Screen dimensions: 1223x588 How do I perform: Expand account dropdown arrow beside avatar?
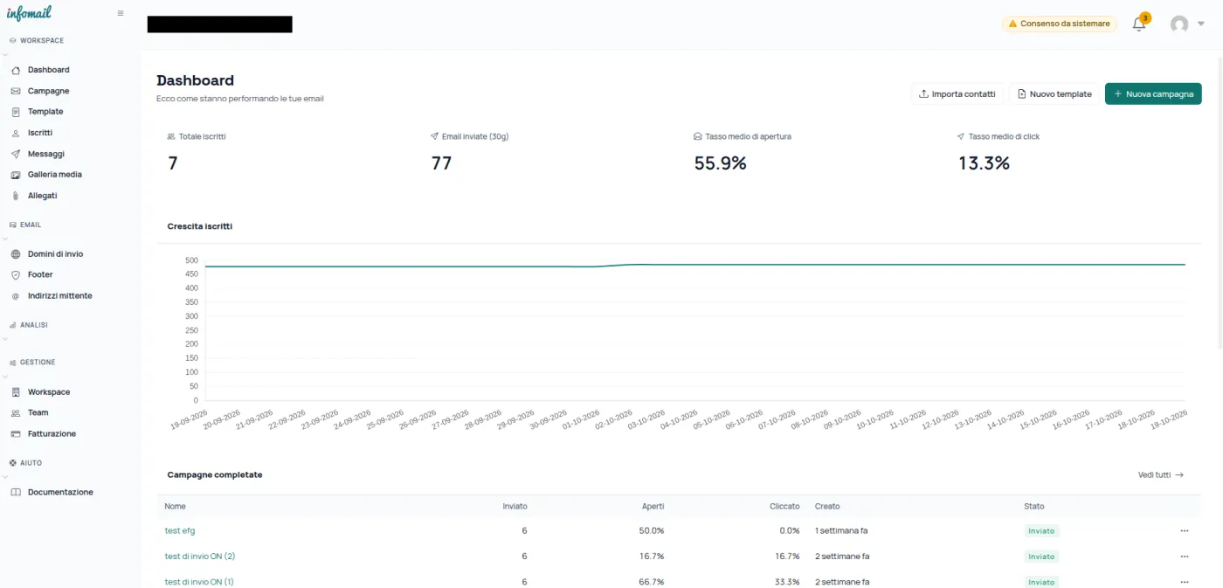[x=1201, y=24]
